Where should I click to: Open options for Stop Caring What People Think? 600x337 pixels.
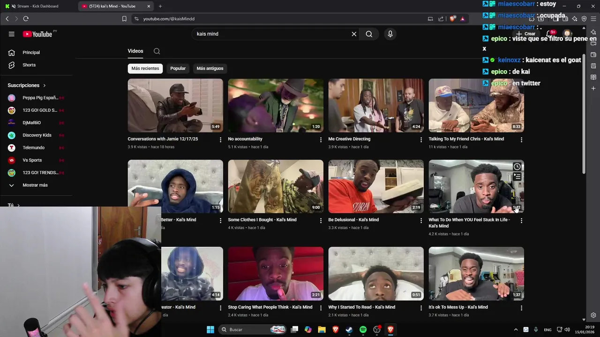pos(321,308)
